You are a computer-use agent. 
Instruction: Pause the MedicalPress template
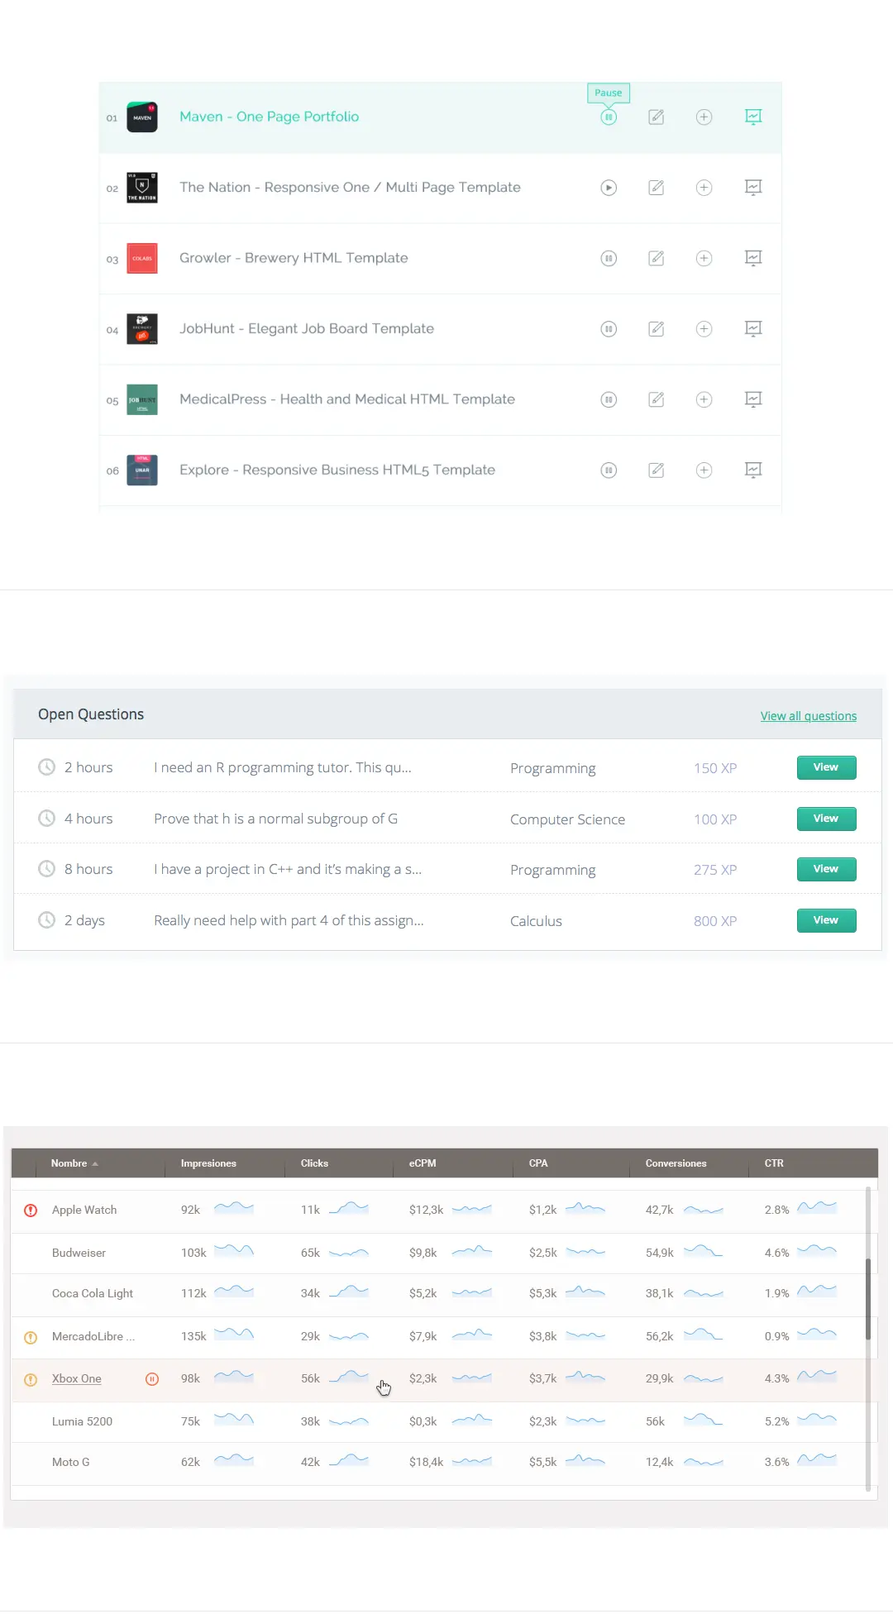pyautogui.click(x=609, y=400)
